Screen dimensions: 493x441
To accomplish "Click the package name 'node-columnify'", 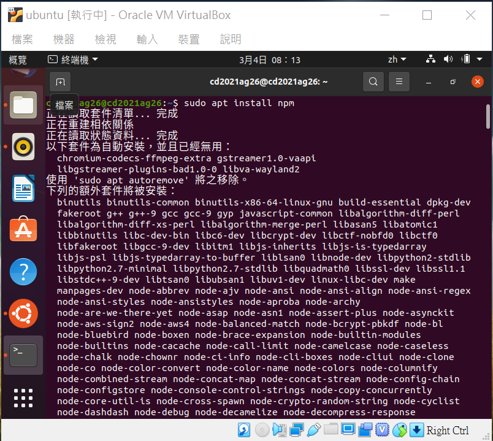I will [x=399, y=368].
